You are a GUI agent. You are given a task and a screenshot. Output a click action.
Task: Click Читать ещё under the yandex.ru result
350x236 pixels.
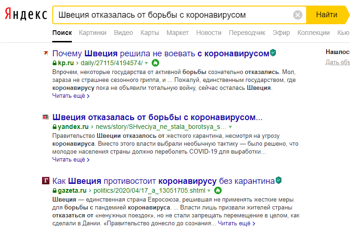pos(71,159)
